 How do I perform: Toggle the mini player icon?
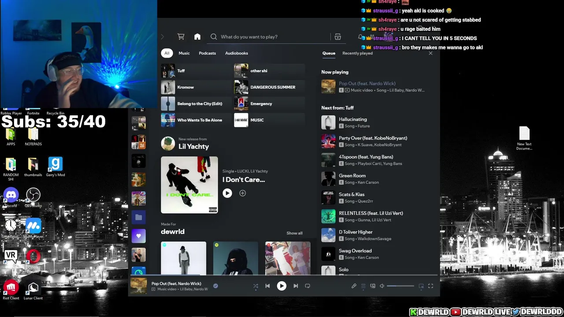pyautogui.click(x=421, y=286)
